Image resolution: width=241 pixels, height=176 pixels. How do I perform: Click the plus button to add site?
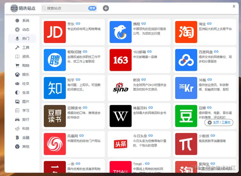tap(106, 8)
